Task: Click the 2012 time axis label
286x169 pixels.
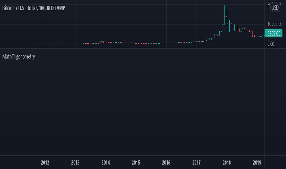Action: pos(45,163)
